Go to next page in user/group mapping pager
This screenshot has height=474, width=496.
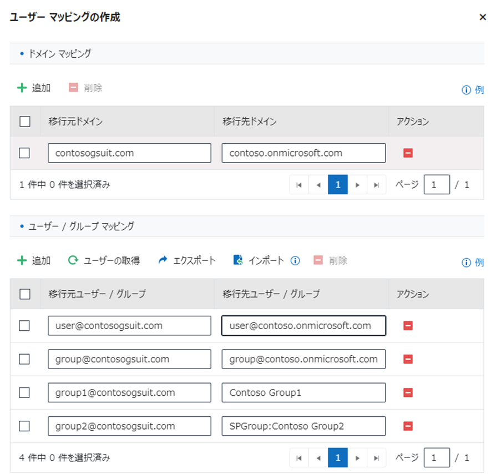357,458
